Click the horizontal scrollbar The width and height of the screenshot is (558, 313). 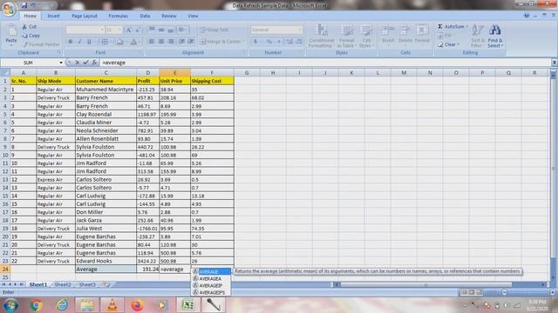click(x=426, y=284)
